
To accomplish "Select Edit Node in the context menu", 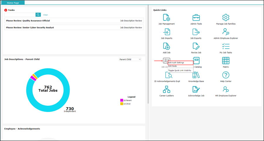I will coord(180,66).
